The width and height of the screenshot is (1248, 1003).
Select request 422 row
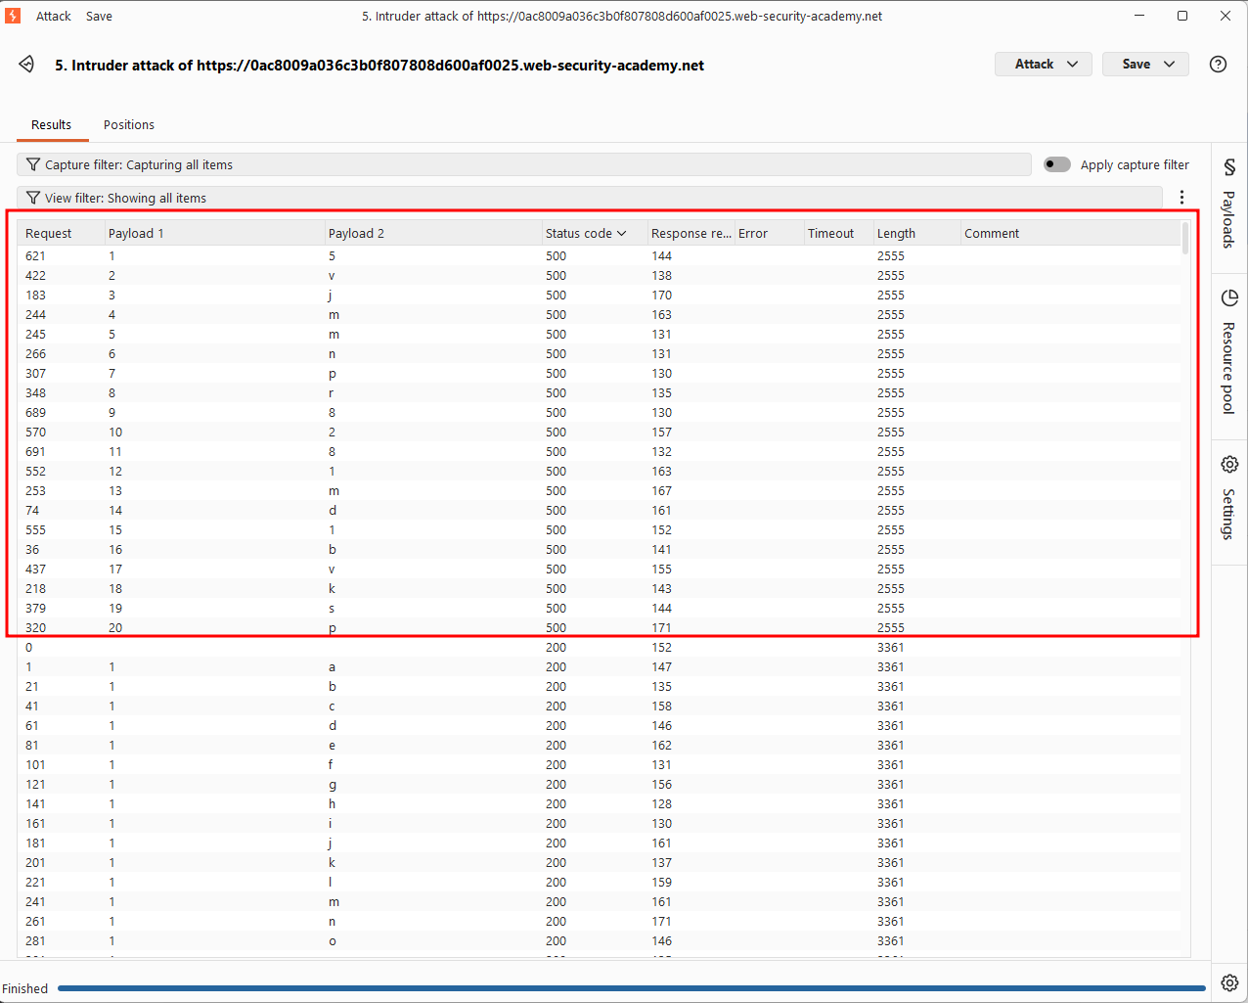(599, 275)
